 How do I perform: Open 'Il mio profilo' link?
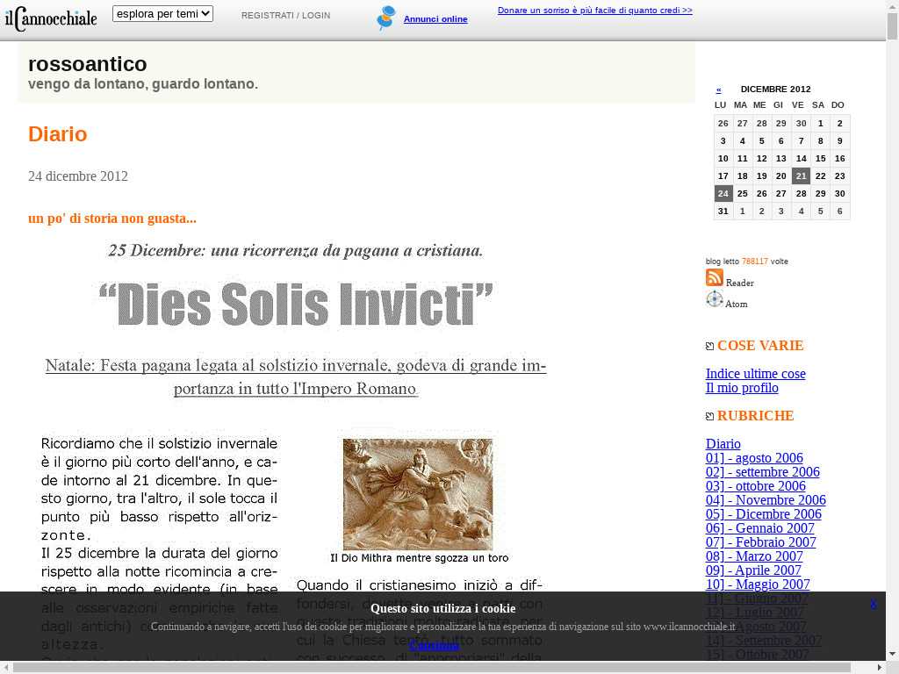tap(742, 388)
